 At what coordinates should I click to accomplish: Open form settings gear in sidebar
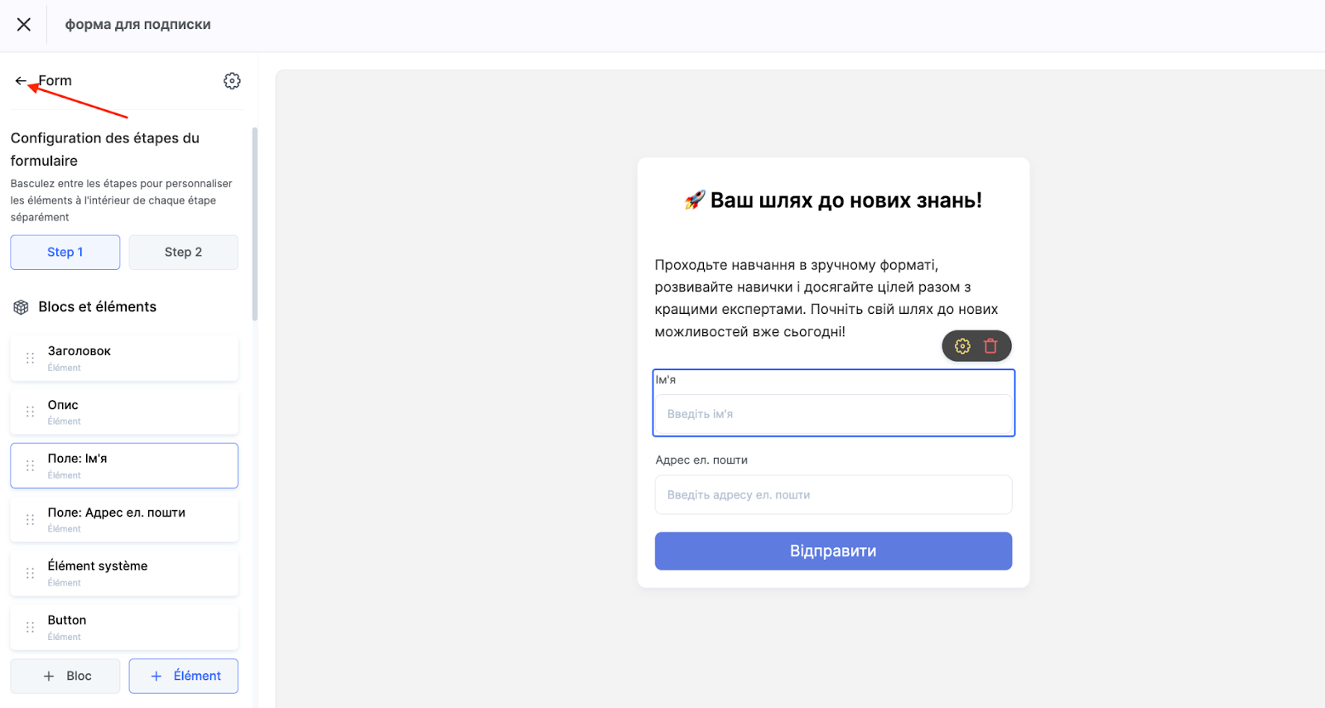pyautogui.click(x=232, y=80)
